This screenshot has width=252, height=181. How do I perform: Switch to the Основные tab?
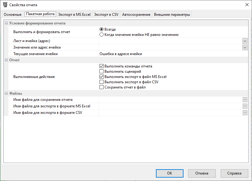click(12, 15)
